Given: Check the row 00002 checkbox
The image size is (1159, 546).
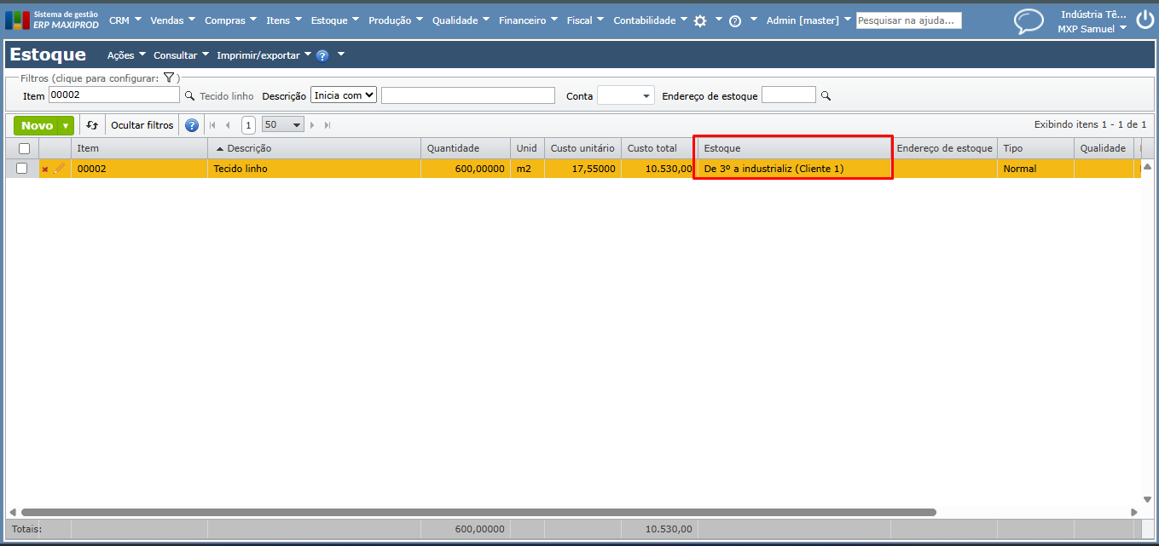Looking at the screenshot, I should tap(22, 169).
